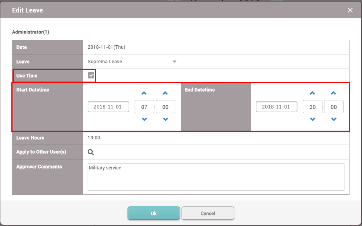Select the end date field 2018-11-01
The height and width of the screenshot is (226, 362).
277,107
